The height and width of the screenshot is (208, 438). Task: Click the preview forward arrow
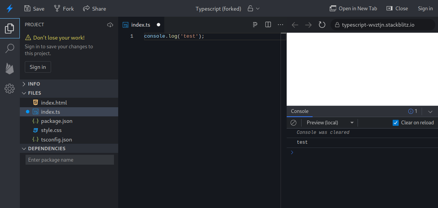coord(308,25)
